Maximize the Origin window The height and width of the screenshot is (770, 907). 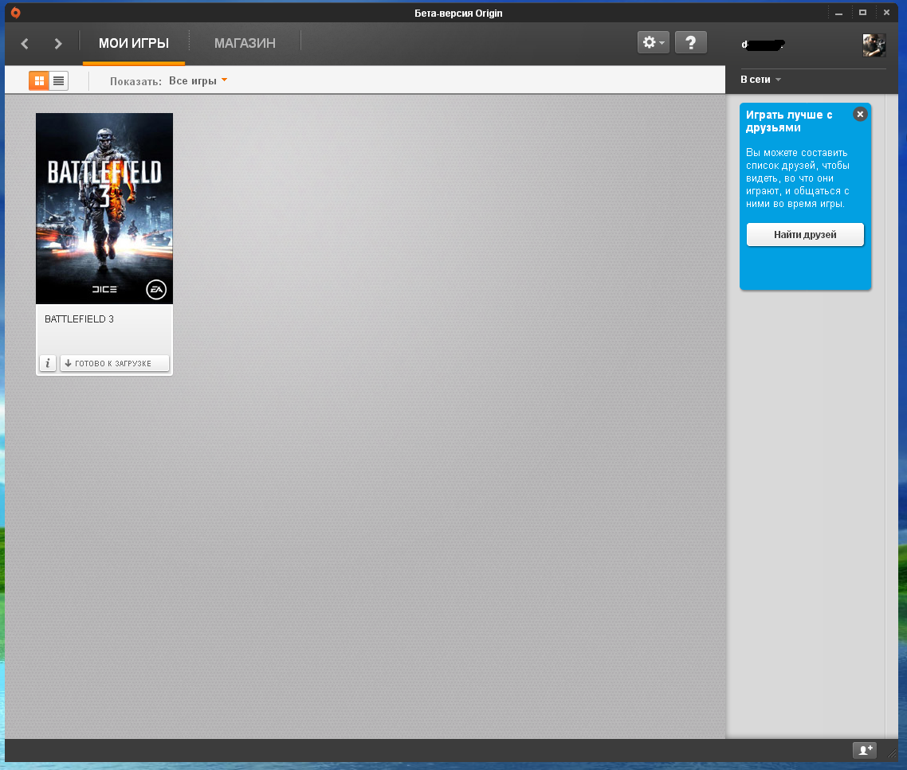click(862, 13)
